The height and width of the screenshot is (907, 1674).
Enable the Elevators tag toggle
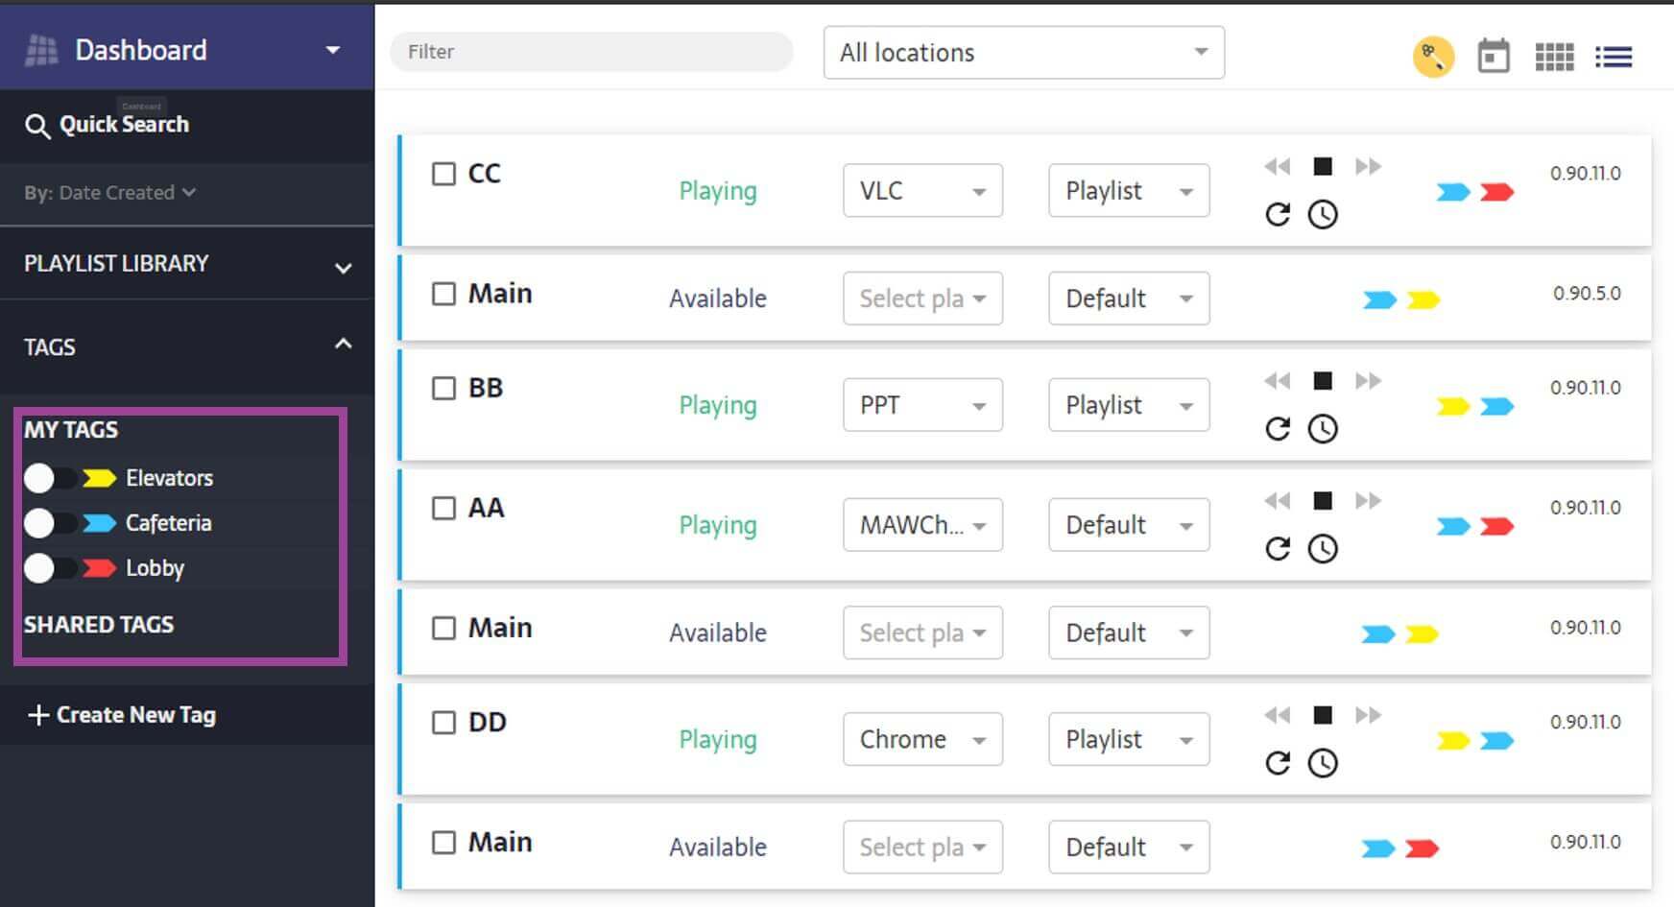pyautogui.click(x=53, y=477)
